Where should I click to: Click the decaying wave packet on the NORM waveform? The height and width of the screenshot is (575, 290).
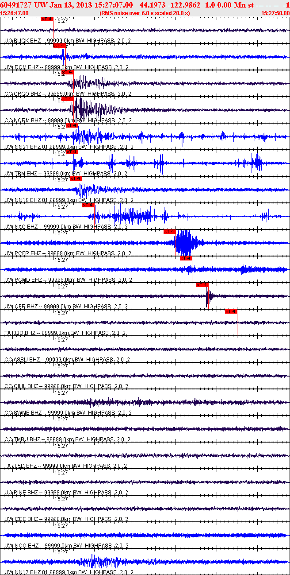[91, 110]
